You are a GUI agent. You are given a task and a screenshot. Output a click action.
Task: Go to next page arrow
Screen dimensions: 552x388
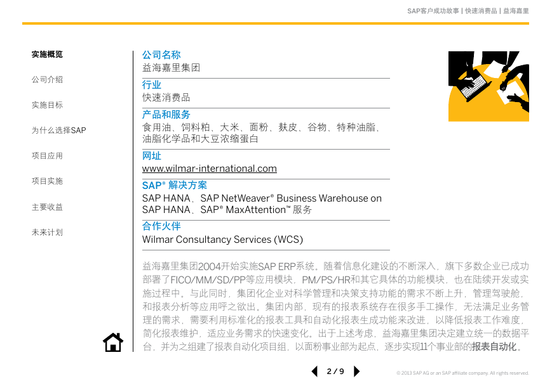(x=356, y=372)
